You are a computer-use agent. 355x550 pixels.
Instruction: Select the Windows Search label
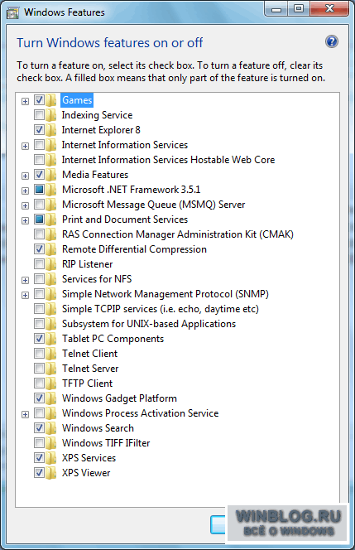point(98,428)
